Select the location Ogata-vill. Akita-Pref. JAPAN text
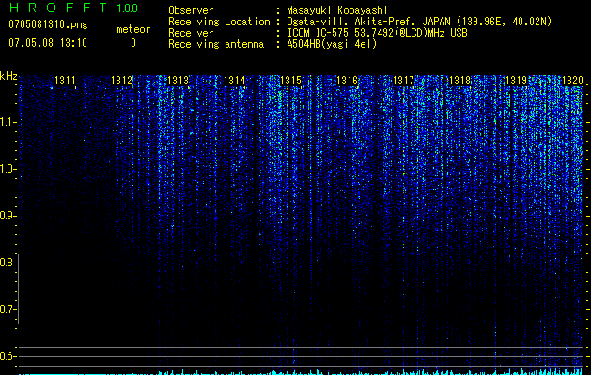591x375 pixels. point(368,22)
